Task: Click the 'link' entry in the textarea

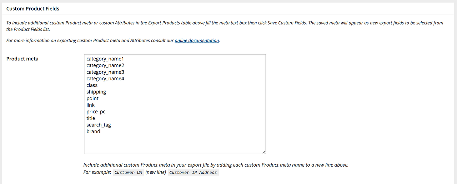Action: 91,105
